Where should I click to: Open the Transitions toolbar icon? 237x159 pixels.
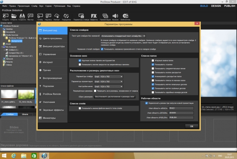coord(66,17)
